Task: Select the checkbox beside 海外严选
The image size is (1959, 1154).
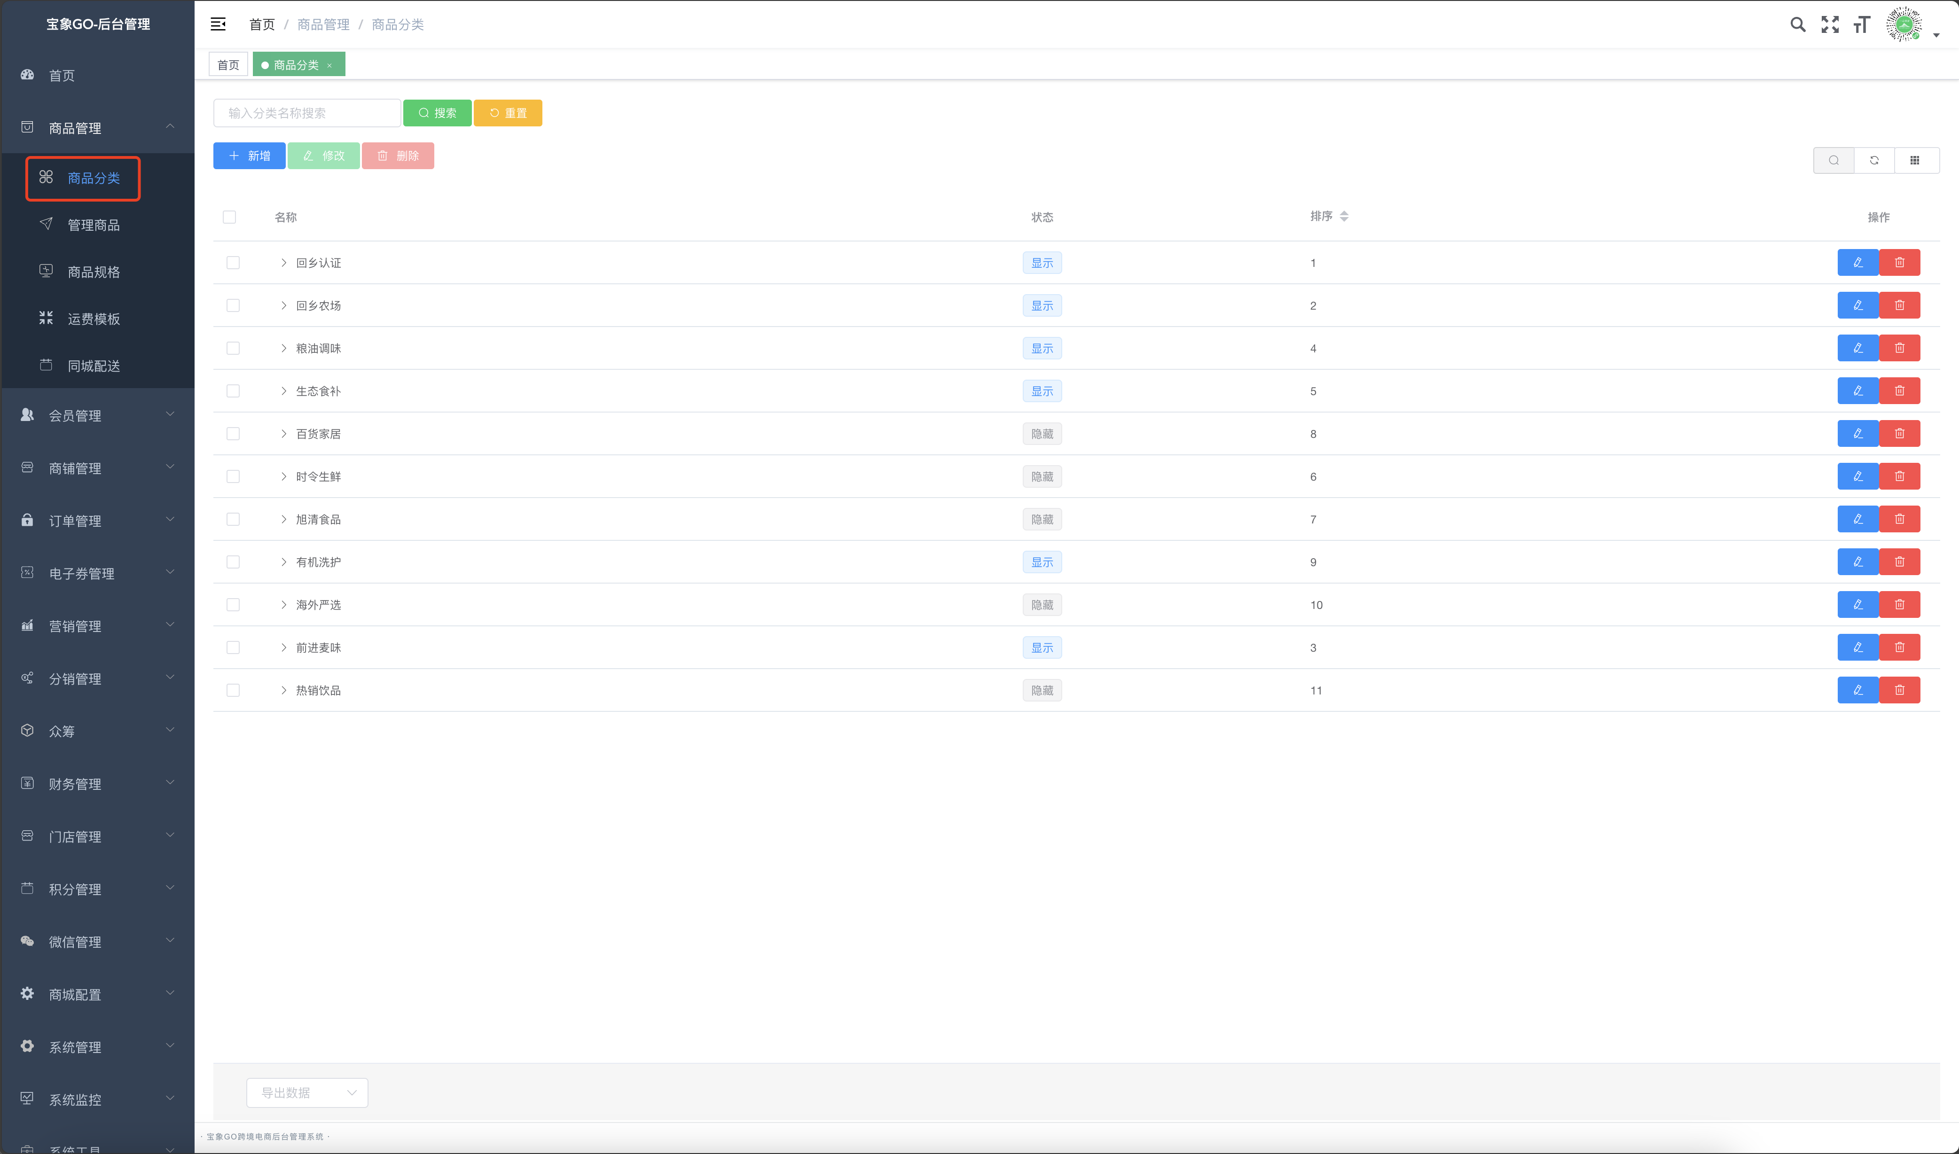Action: coord(233,605)
